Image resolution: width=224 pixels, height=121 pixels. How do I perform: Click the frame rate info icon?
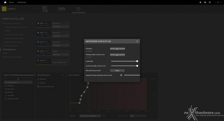121,75
